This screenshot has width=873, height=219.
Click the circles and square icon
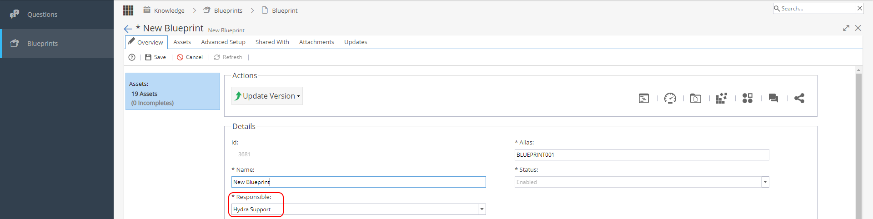coord(748,98)
